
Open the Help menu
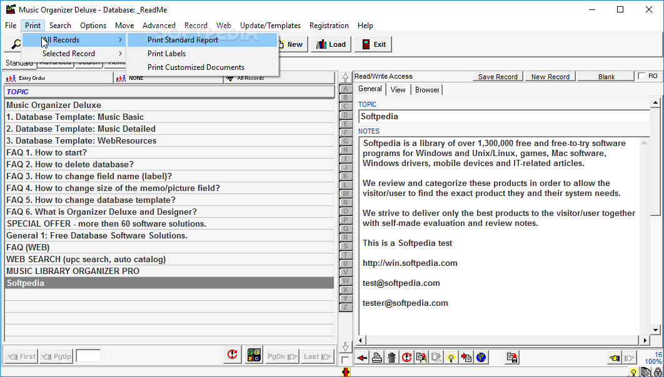(365, 26)
